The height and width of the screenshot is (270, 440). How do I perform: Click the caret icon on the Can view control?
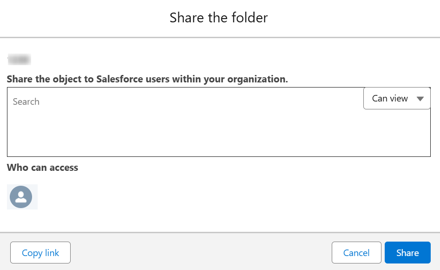point(420,98)
